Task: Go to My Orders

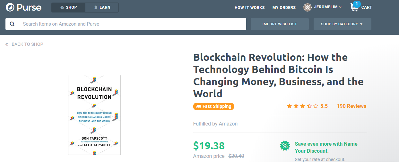Action: tap(284, 8)
